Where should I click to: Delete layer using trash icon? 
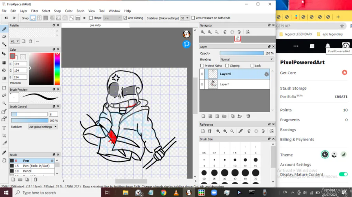pos(248,116)
